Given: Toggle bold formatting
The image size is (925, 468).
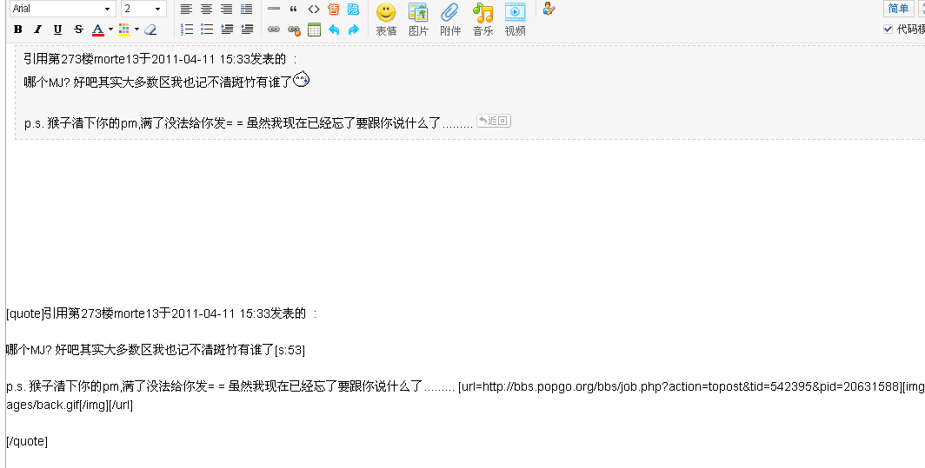Looking at the screenshot, I should 17,30.
